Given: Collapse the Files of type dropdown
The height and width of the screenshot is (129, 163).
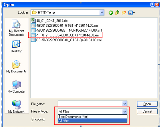Looking at the screenshot, I should (x=124, y=111).
